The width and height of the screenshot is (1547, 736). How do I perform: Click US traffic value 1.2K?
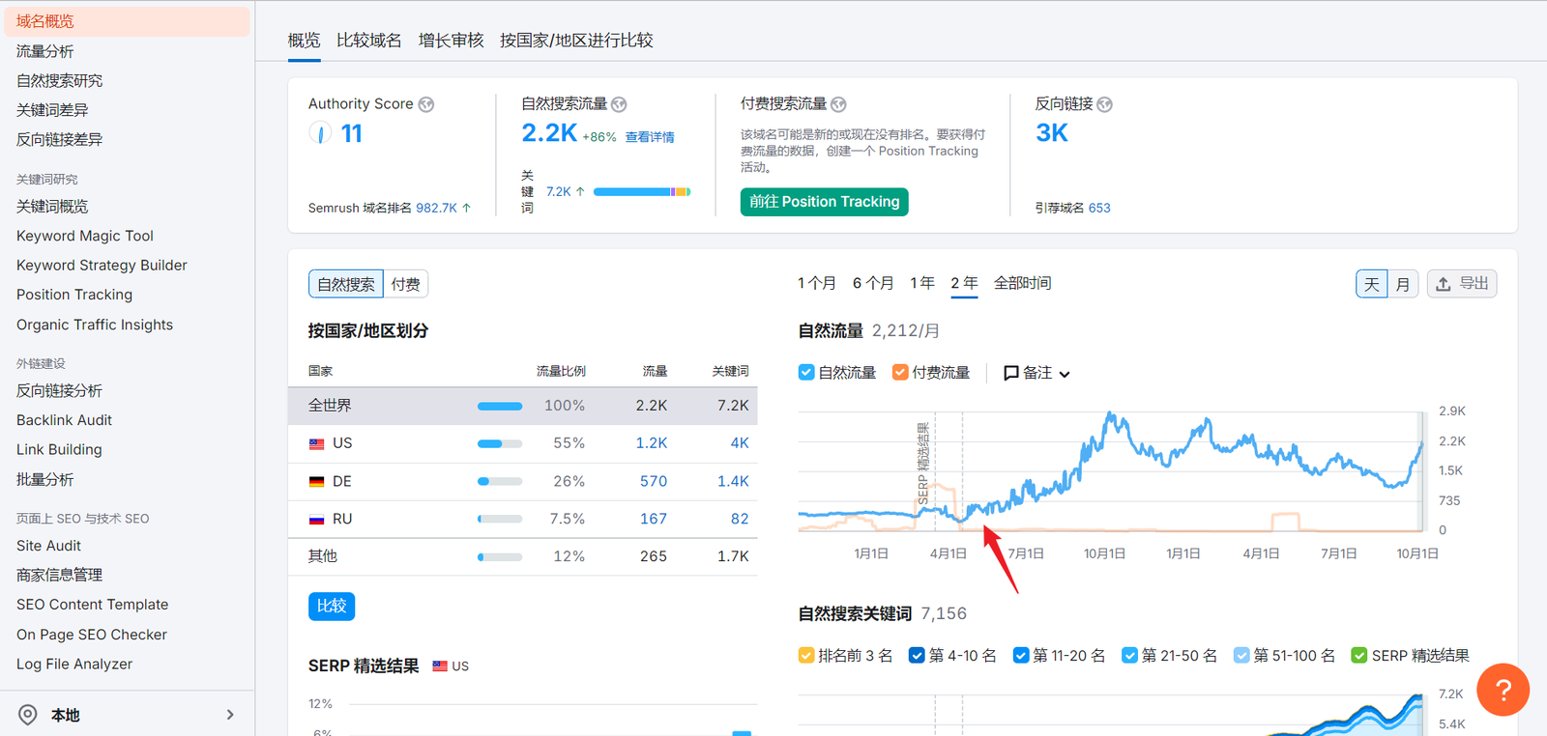tap(652, 443)
